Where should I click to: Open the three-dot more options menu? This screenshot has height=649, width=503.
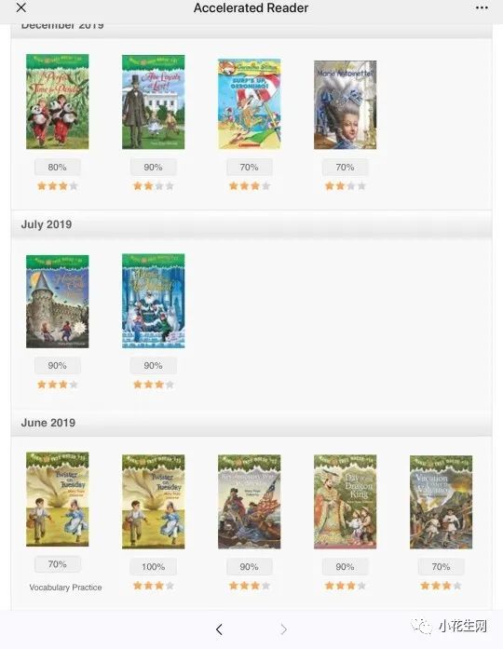[482, 7]
